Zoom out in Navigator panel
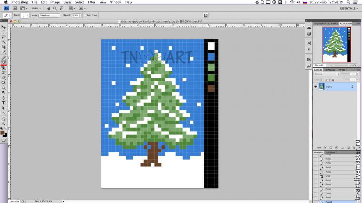 331,65
